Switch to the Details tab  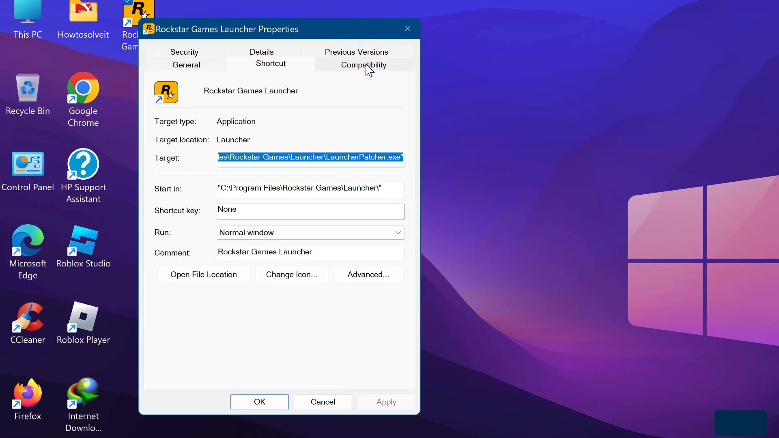click(262, 52)
